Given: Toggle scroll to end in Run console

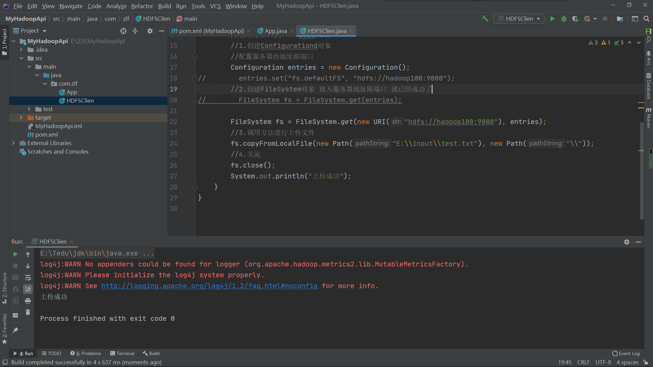Looking at the screenshot, I should click(28, 289).
